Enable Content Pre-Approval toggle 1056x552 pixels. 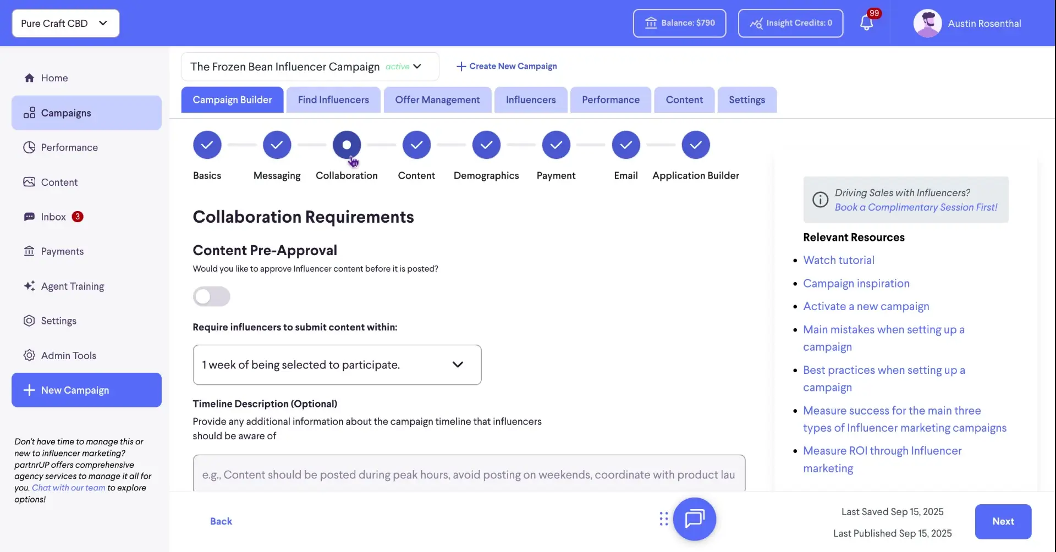tap(211, 296)
